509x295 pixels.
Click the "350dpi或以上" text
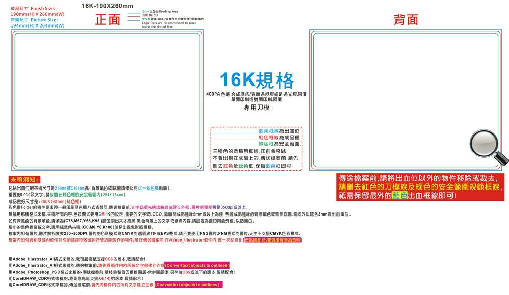click(234, 207)
